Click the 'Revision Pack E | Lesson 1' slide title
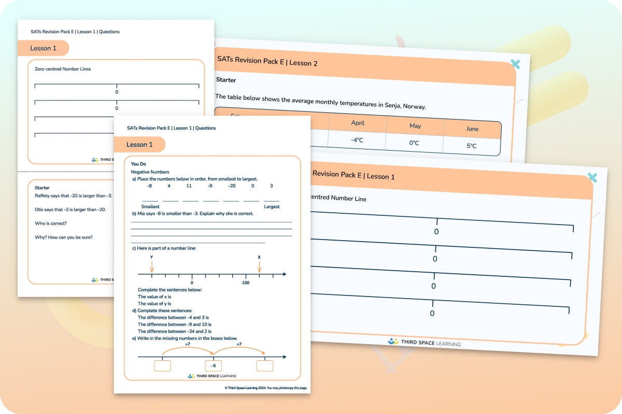The width and height of the screenshot is (622, 414). tap(354, 175)
